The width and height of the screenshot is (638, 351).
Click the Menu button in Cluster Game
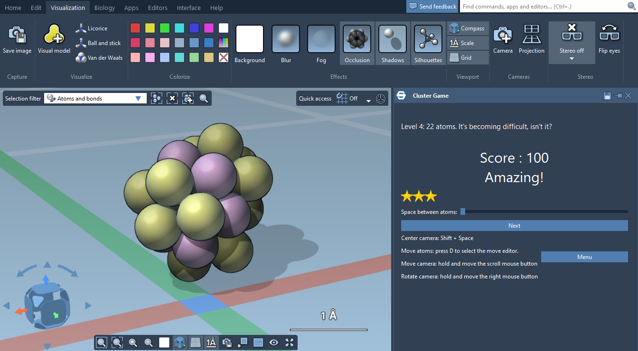[x=584, y=257]
